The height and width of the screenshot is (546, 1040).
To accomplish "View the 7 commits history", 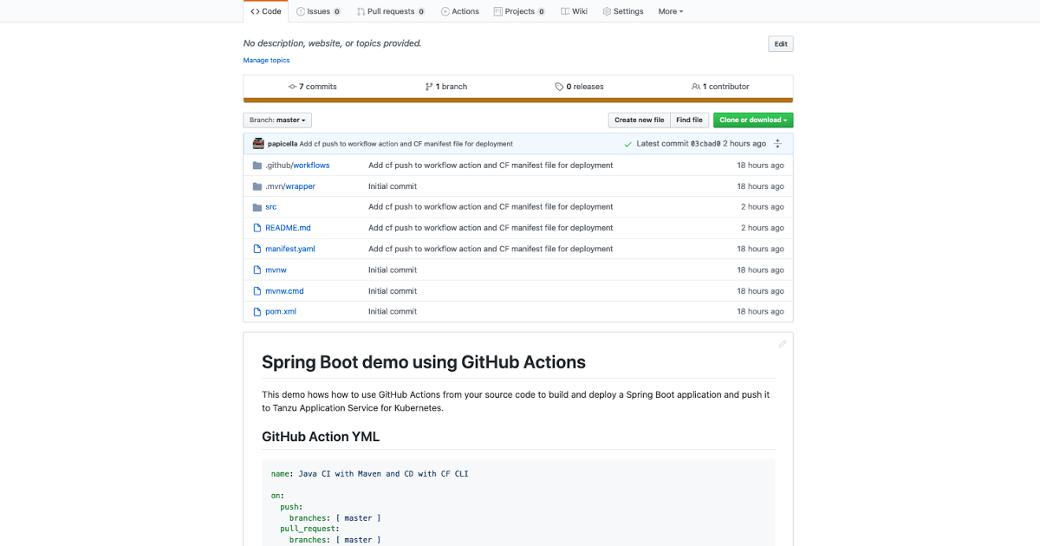I will [x=312, y=87].
